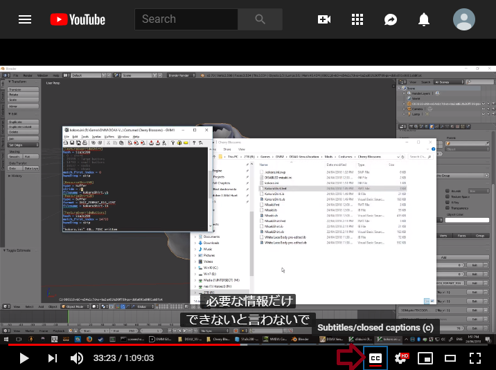Play the video

[x=24, y=358]
